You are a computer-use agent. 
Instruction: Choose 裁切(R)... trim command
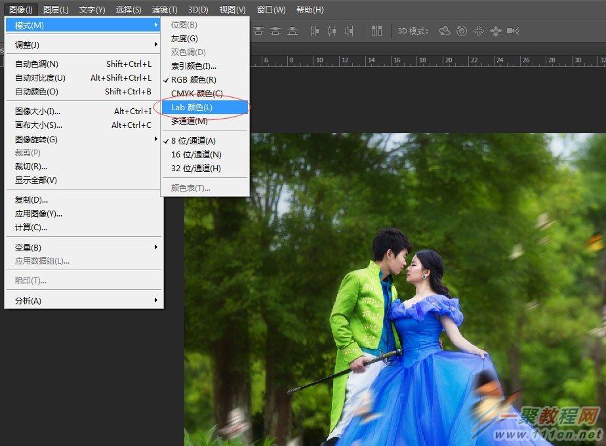(83, 167)
